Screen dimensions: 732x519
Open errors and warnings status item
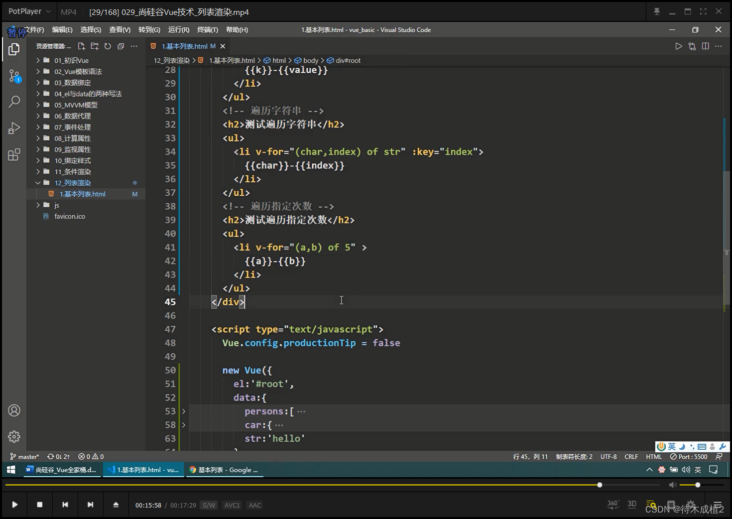(x=91, y=457)
